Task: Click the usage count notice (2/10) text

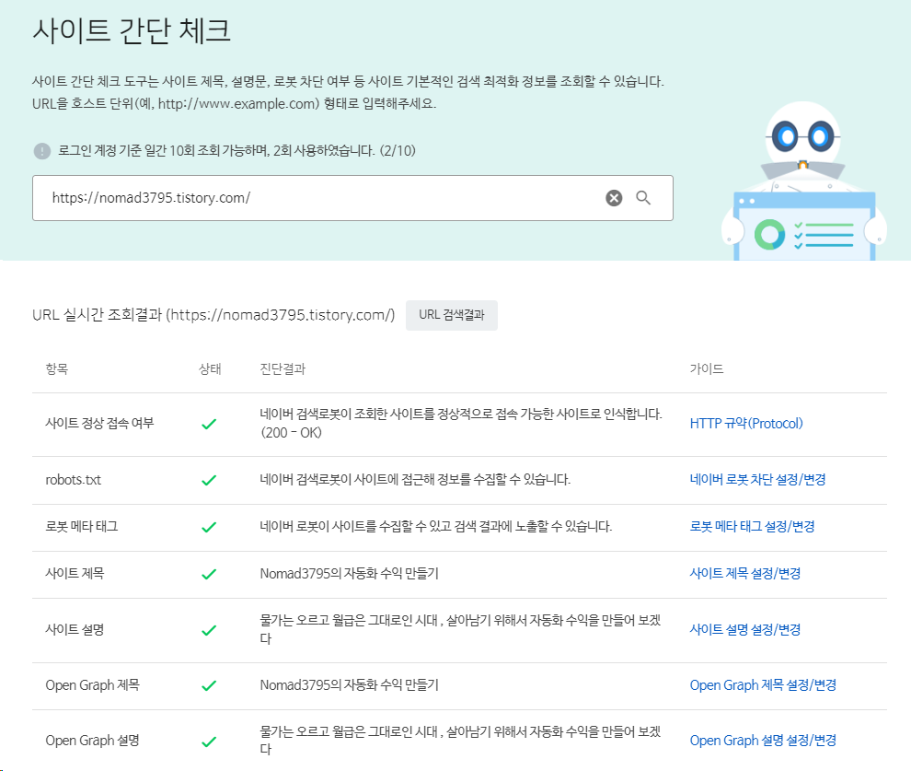Action: pos(237,151)
